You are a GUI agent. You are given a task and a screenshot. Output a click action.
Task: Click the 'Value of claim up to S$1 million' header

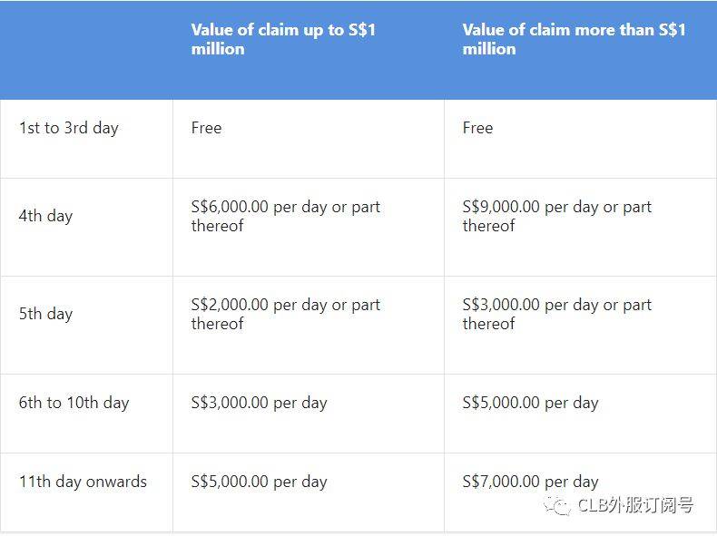pos(283,39)
